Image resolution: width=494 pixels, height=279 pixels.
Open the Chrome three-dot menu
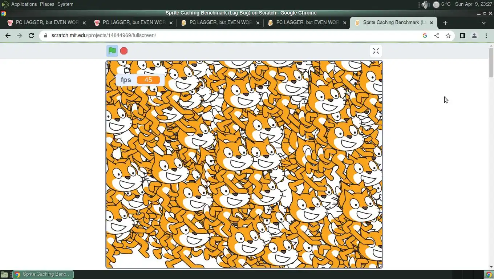[486, 36]
